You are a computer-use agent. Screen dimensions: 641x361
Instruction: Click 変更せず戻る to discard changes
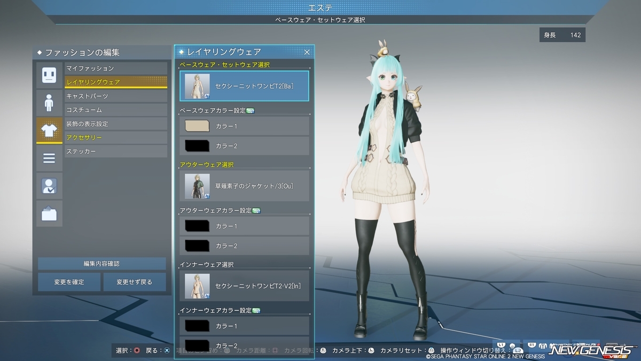click(x=135, y=282)
